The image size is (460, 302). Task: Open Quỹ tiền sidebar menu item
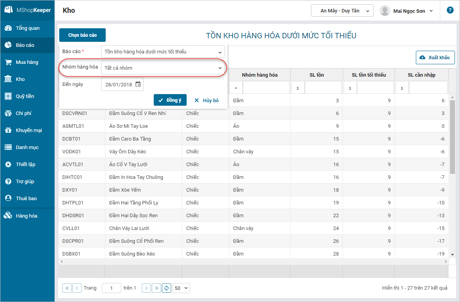25,96
